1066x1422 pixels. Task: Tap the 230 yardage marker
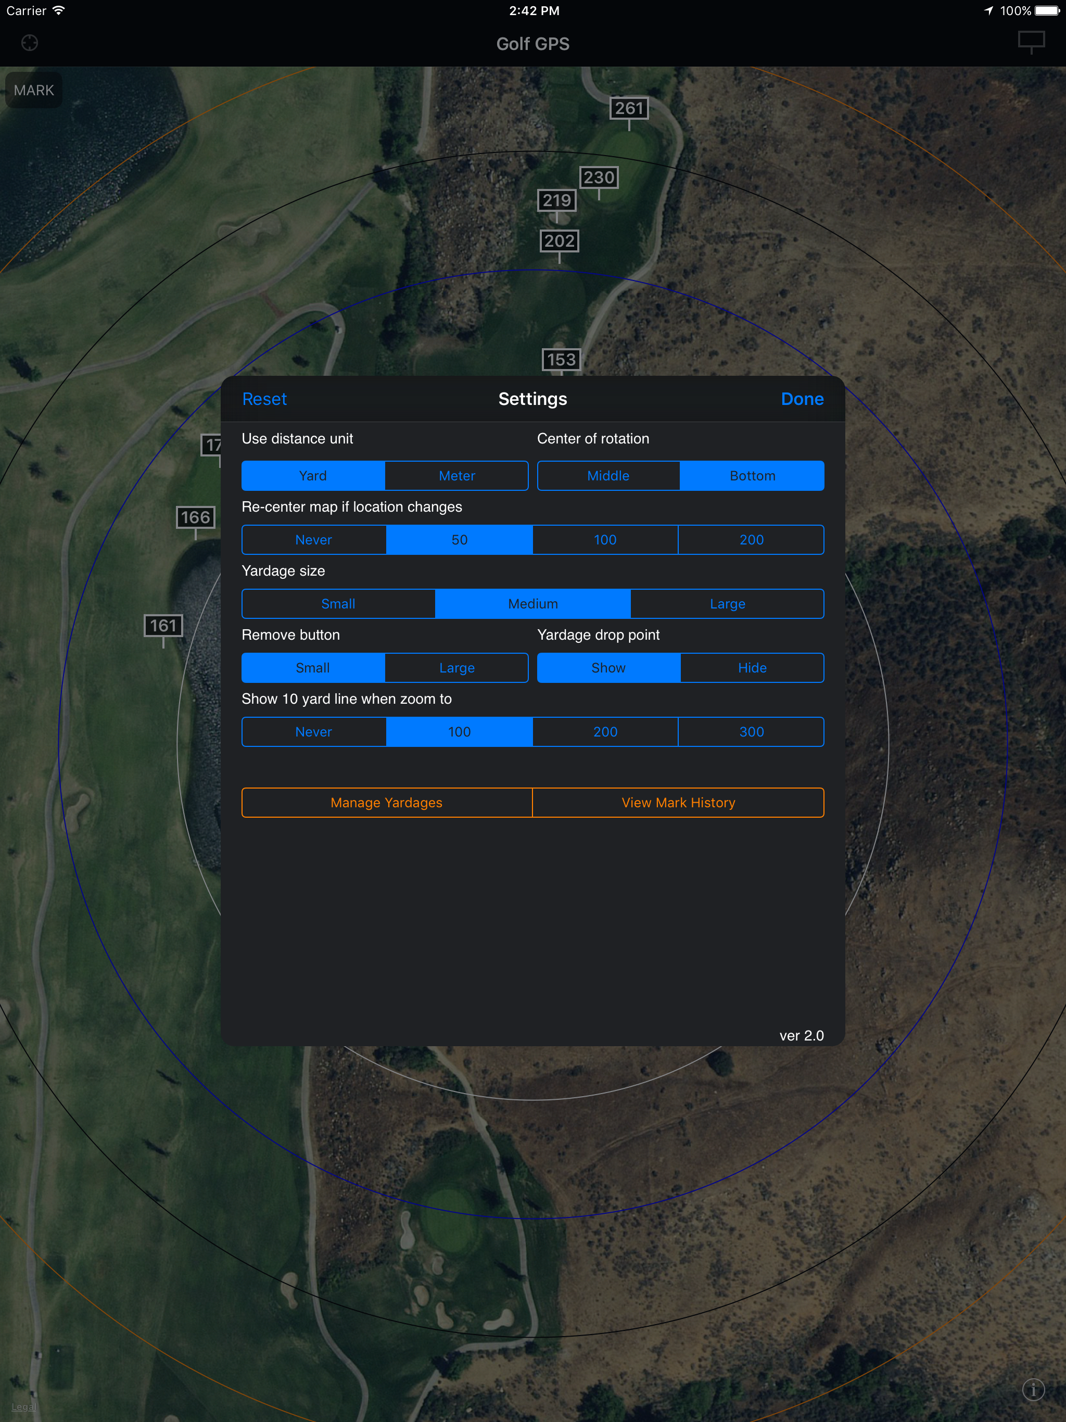[599, 177]
